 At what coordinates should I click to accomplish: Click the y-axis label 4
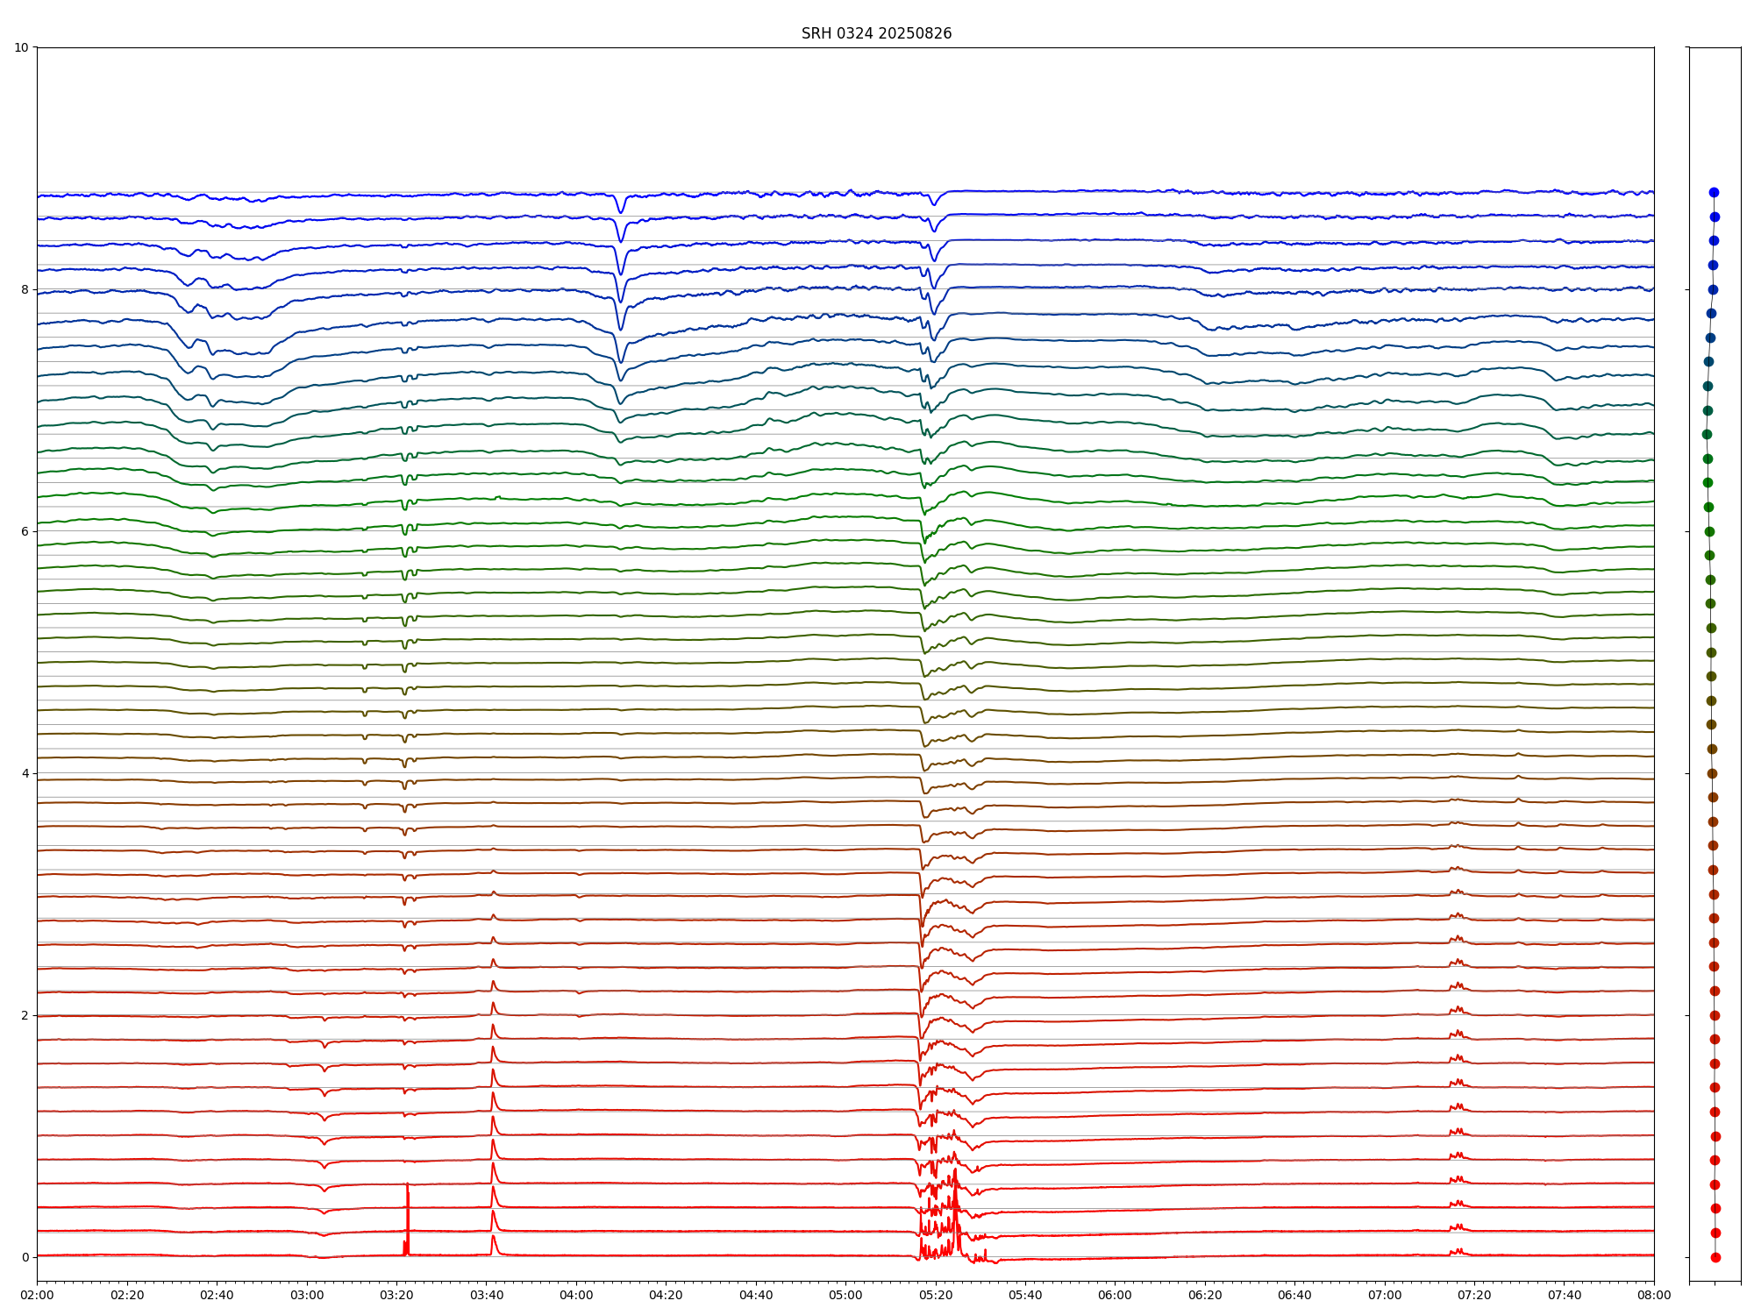[25, 773]
